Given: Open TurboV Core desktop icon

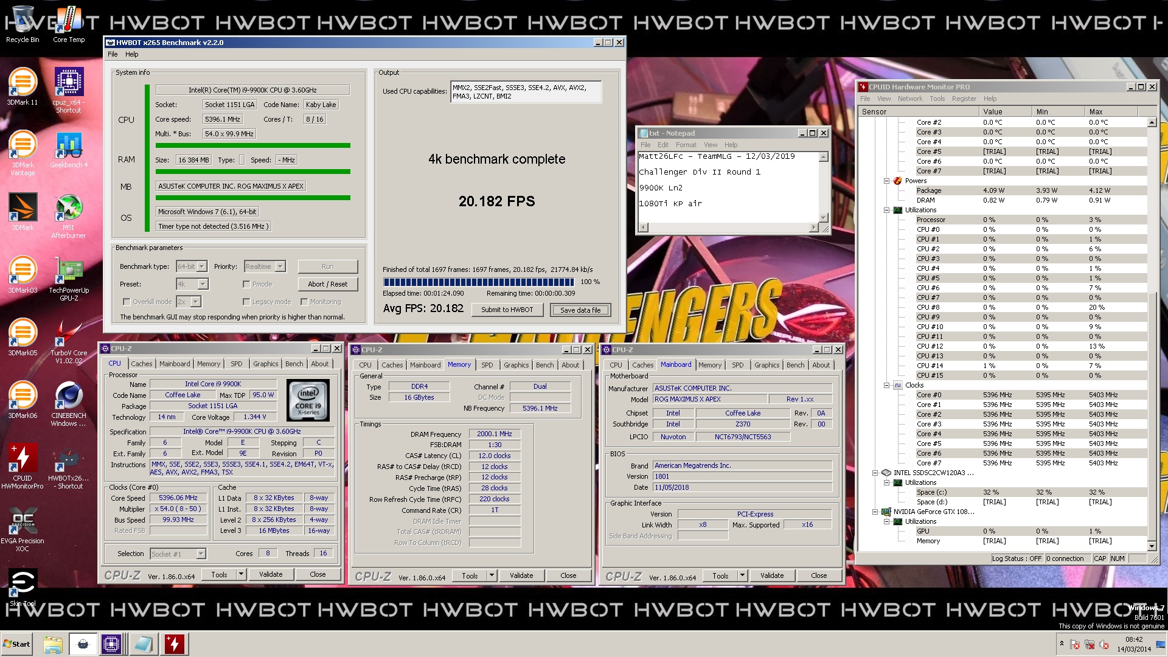Looking at the screenshot, I should click(69, 341).
